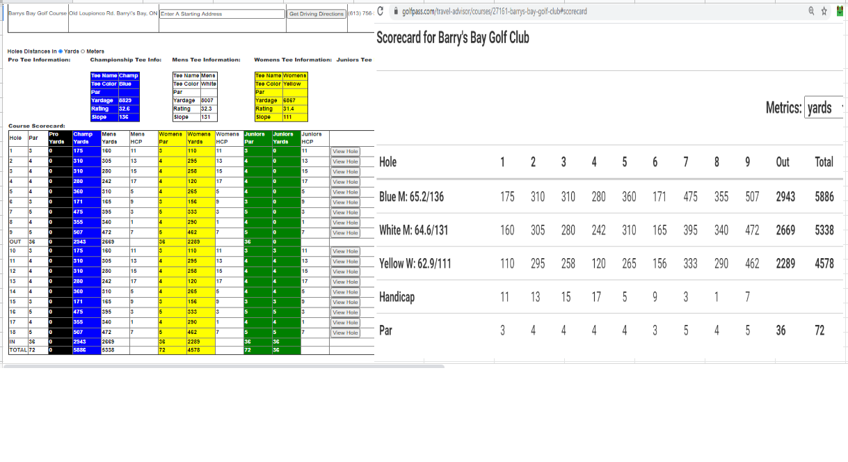Click the browser reload icon
Image resolution: width=848 pixels, height=462 pixels.
[x=381, y=11]
